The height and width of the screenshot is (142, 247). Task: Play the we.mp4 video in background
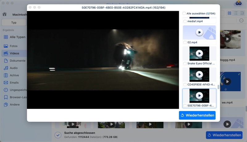click(227, 81)
